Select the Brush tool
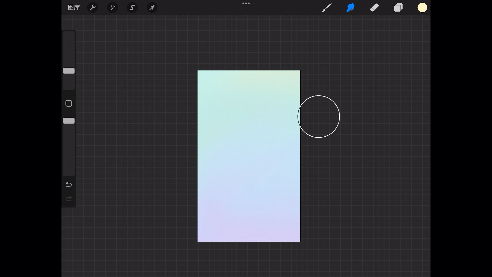This screenshot has height=277, width=492. click(326, 7)
